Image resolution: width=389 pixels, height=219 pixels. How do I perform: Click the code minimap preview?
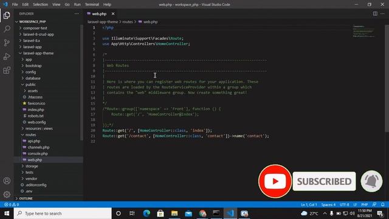click(363, 31)
